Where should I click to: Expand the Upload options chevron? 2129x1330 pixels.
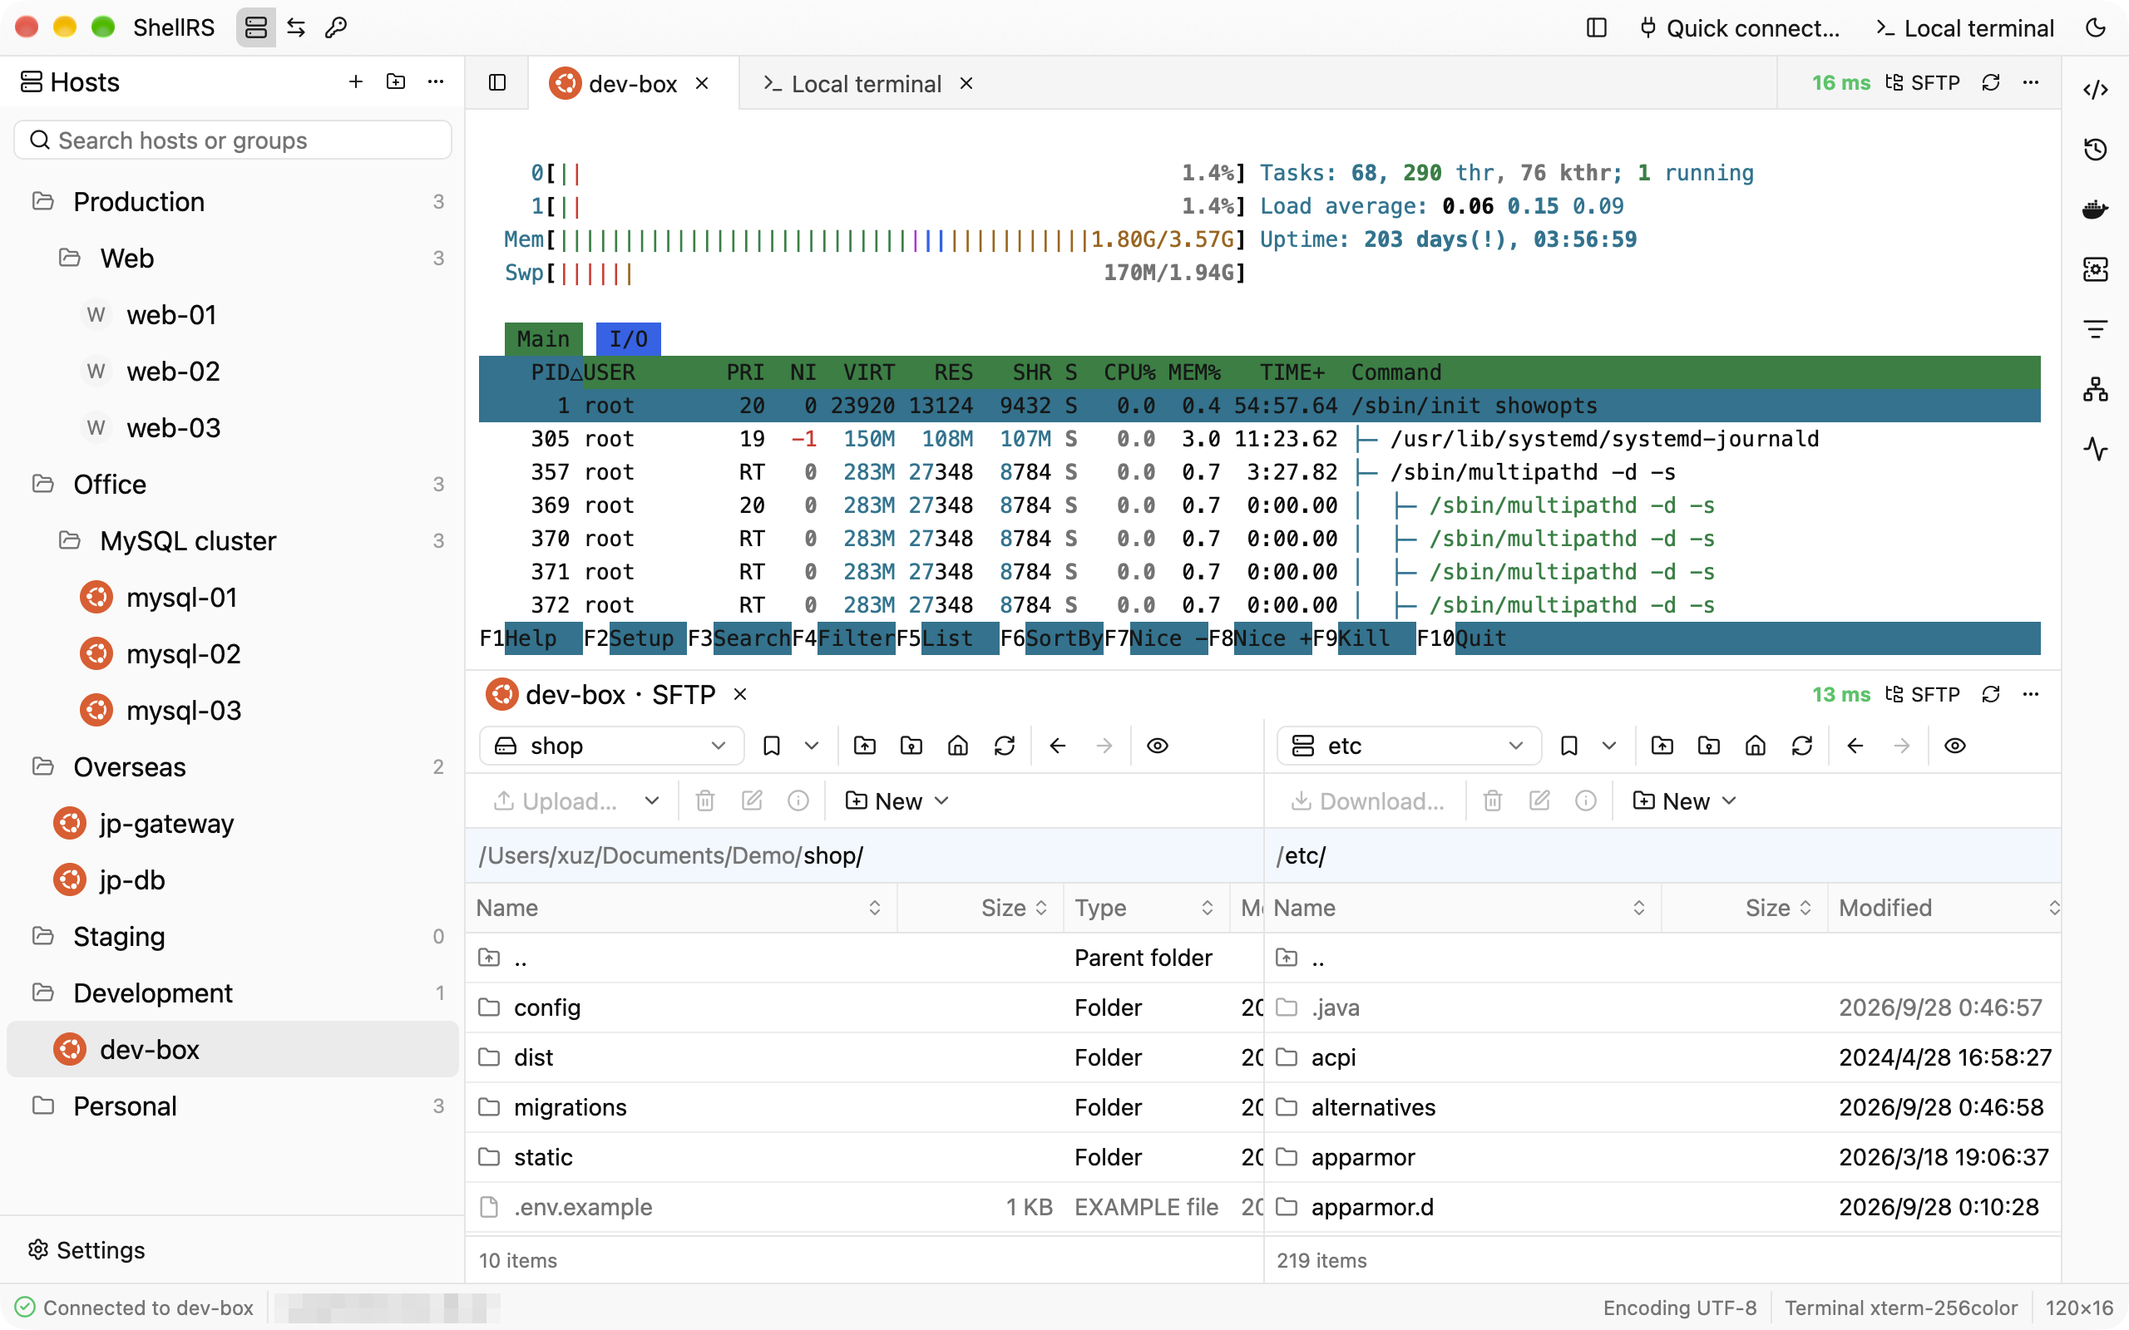(x=652, y=801)
